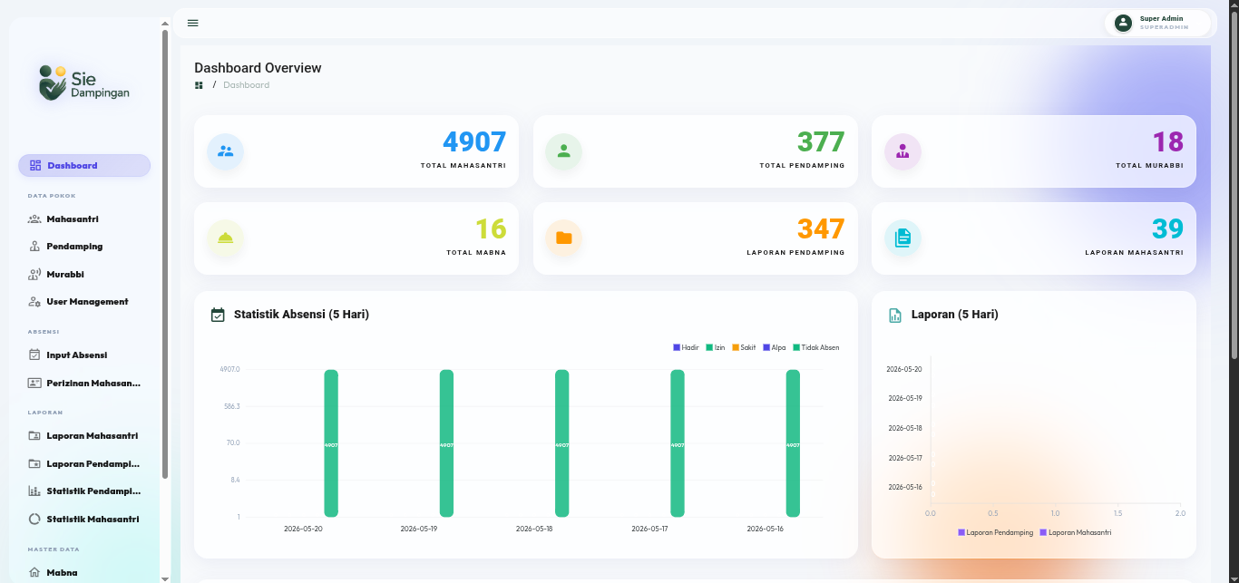Screen dimensions: 1239x583
Task: Click the Total Murabbi purple icon
Action: [x=902, y=151]
